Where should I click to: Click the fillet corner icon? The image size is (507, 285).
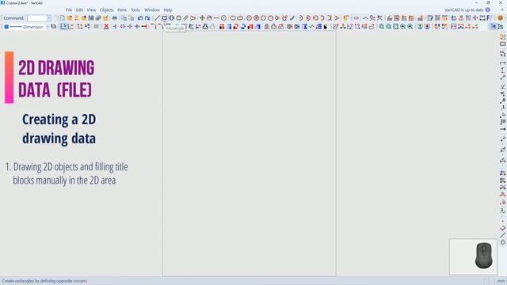coord(153,26)
